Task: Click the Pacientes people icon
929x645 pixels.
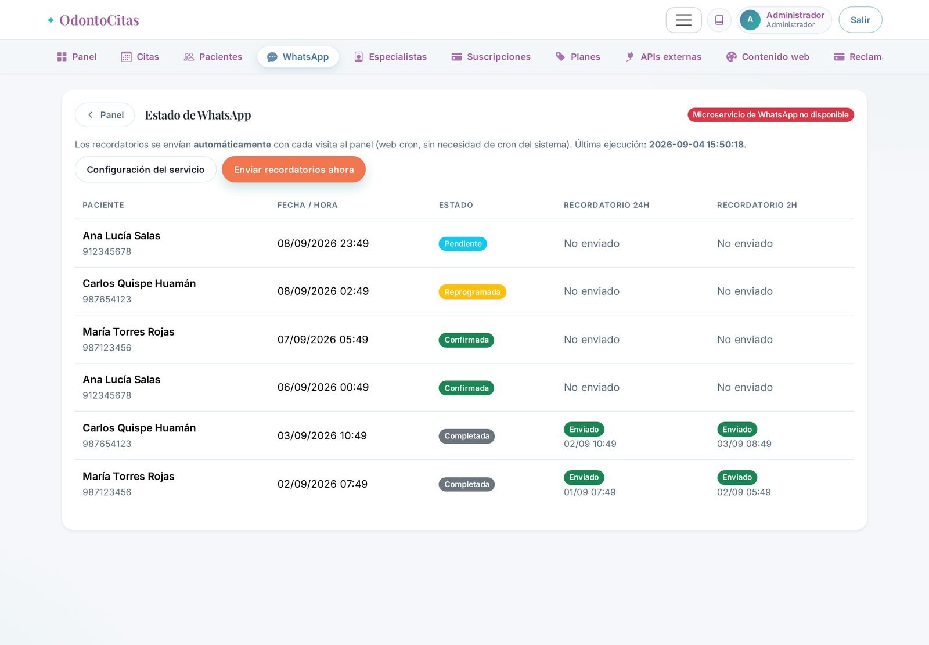Action: pos(189,57)
